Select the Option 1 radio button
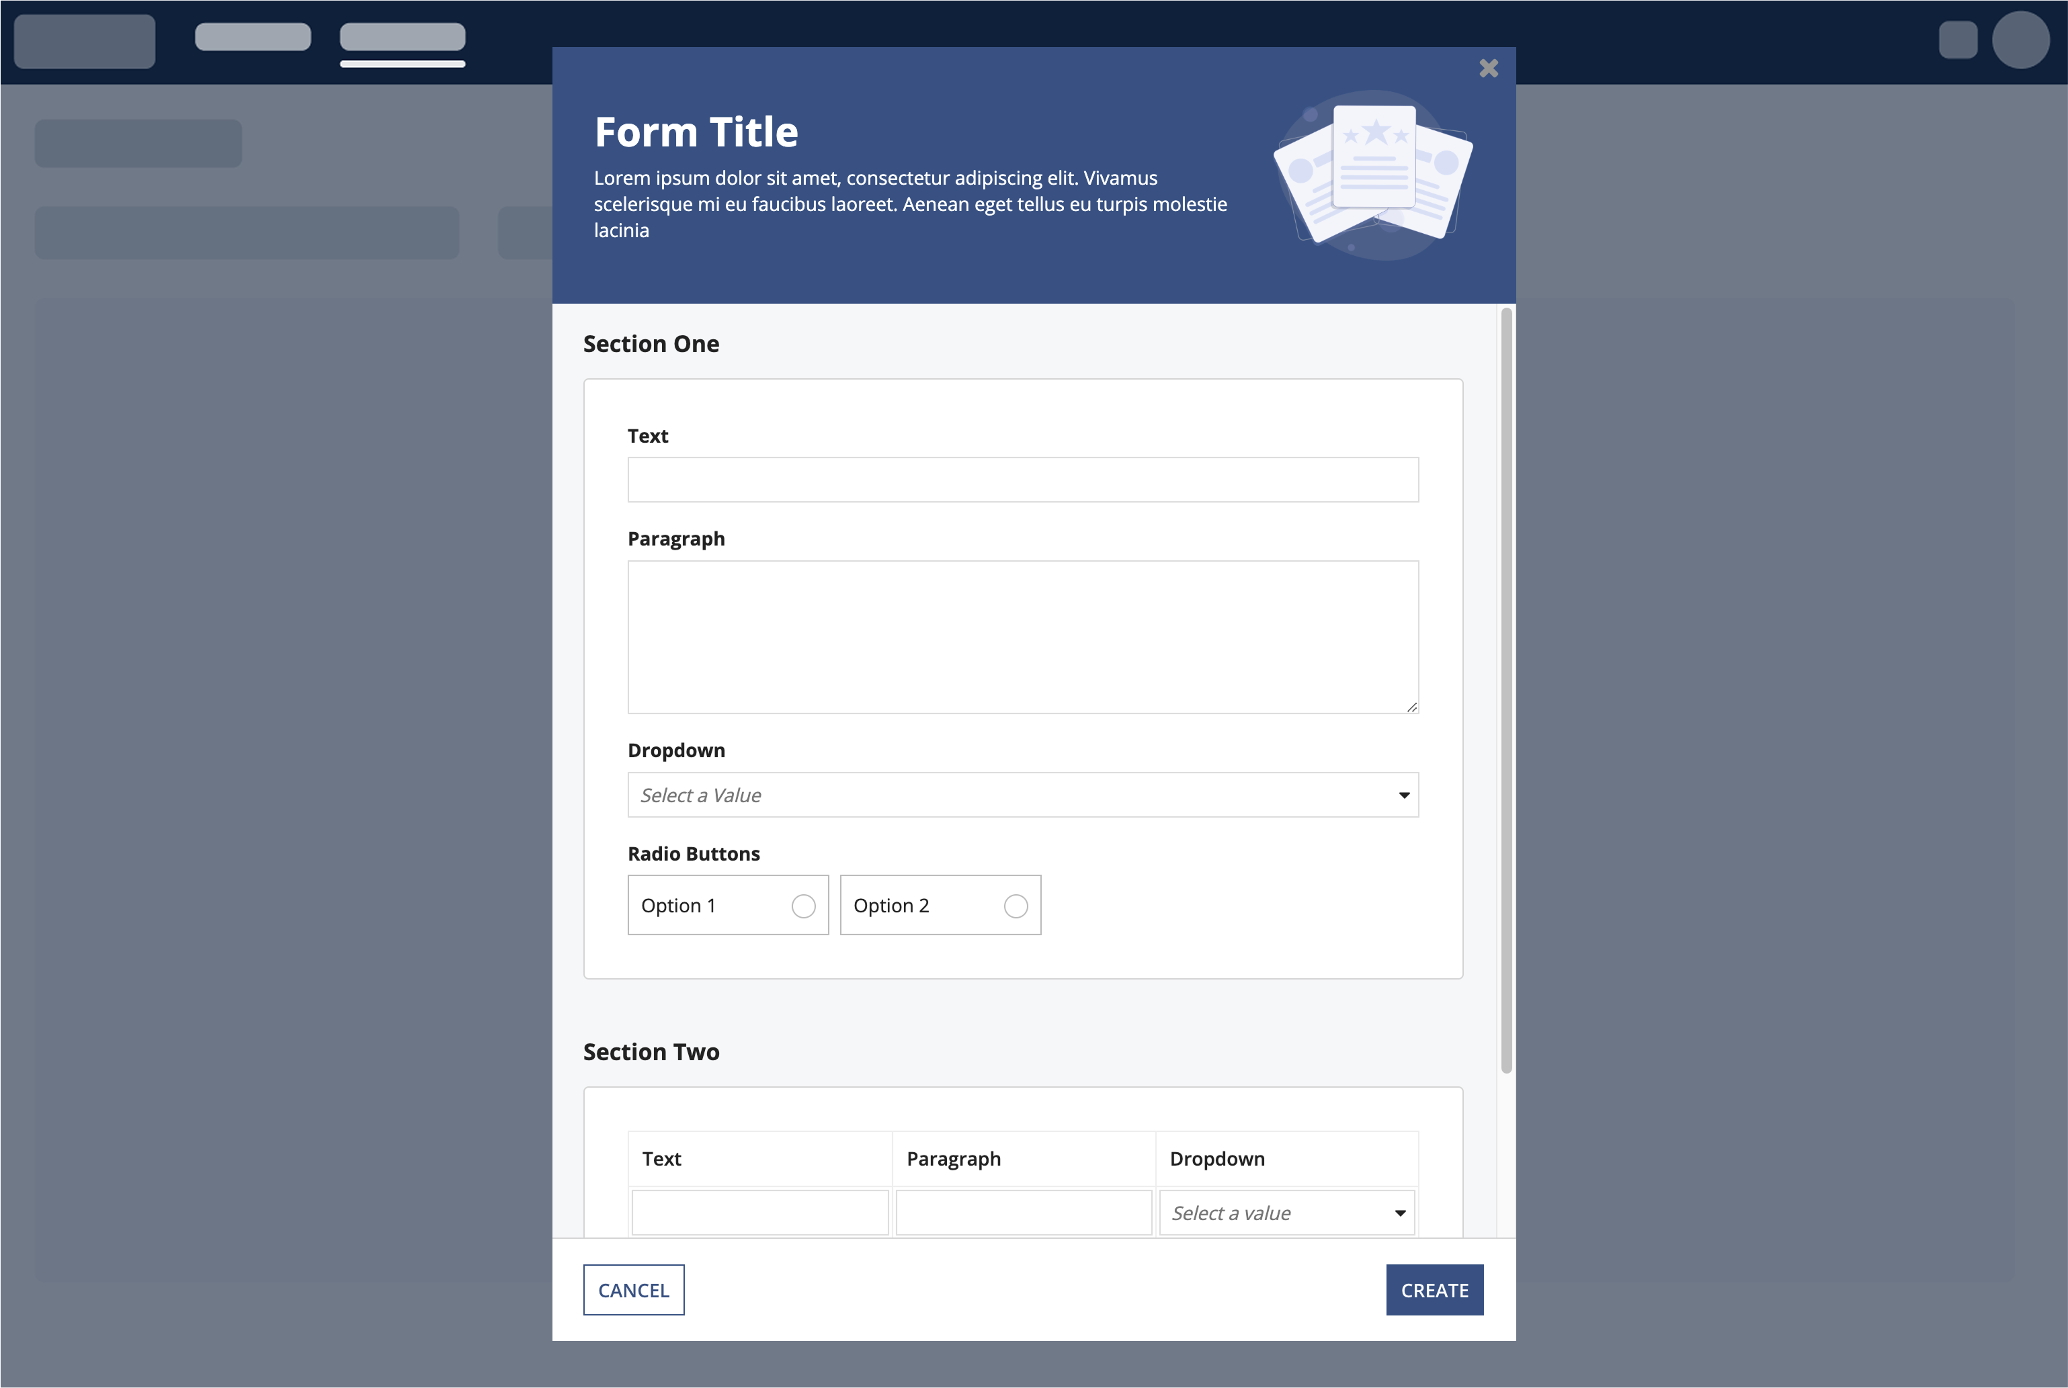The image size is (2068, 1388). 803,906
